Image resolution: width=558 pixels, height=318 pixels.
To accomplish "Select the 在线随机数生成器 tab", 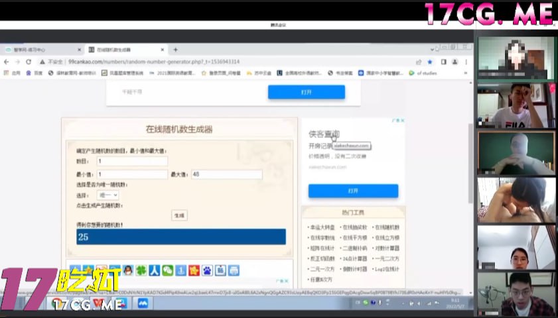I will [123, 50].
